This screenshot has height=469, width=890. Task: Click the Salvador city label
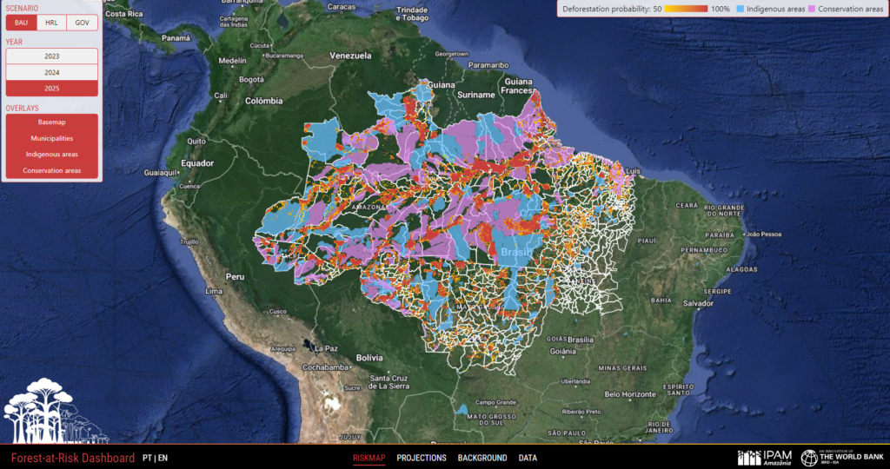(x=698, y=303)
